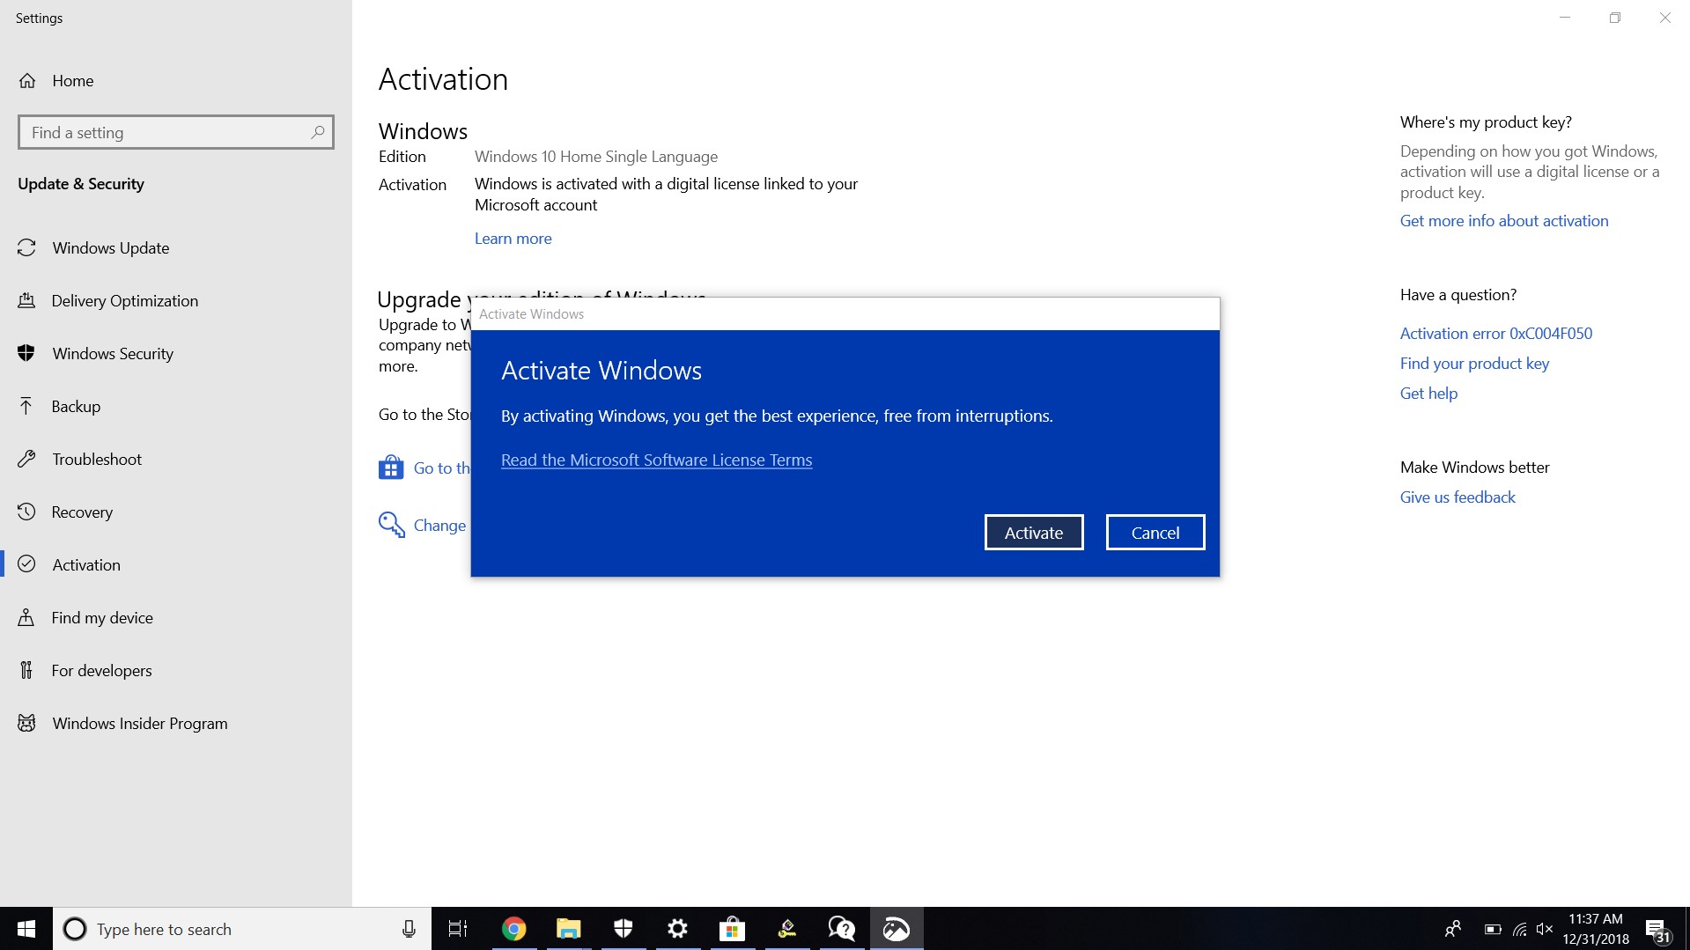The width and height of the screenshot is (1690, 950).
Task: Click the Backup arrow icon
Action: [x=27, y=406]
